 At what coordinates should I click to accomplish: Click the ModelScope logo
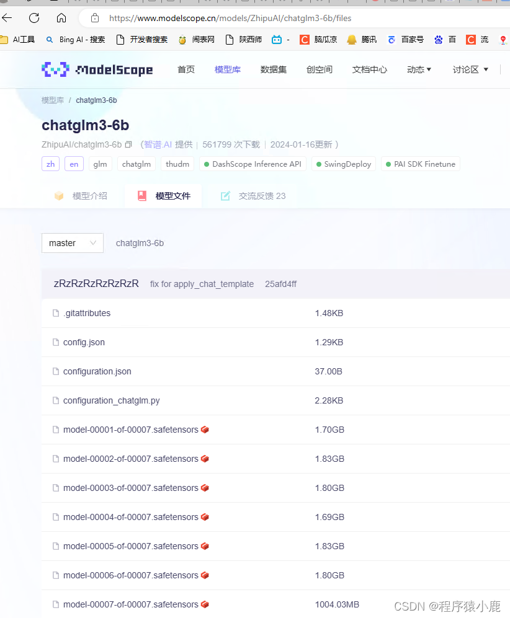point(97,69)
